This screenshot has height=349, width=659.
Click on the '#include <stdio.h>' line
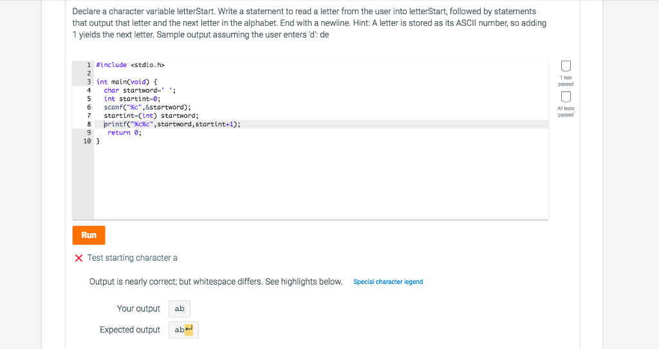130,65
